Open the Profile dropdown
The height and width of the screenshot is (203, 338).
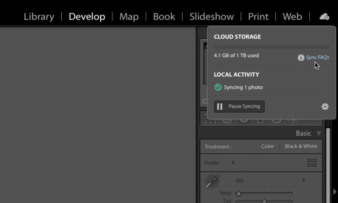click(x=233, y=162)
